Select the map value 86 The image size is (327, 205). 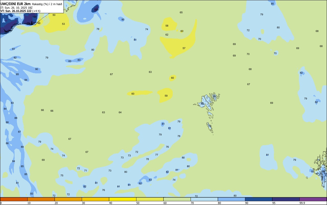[7, 143]
